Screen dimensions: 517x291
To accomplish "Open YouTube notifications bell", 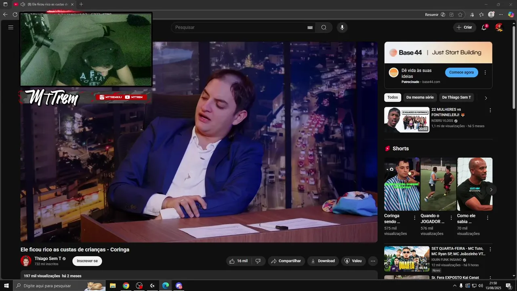I will pos(484,27).
